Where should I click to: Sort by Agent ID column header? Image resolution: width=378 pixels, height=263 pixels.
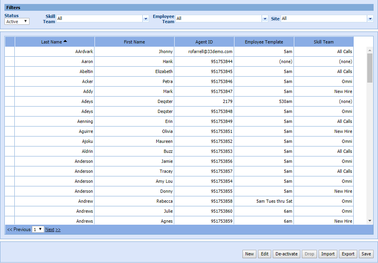point(204,42)
